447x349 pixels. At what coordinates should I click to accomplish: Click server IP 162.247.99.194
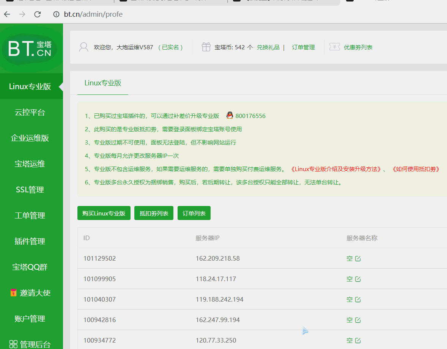point(218,320)
